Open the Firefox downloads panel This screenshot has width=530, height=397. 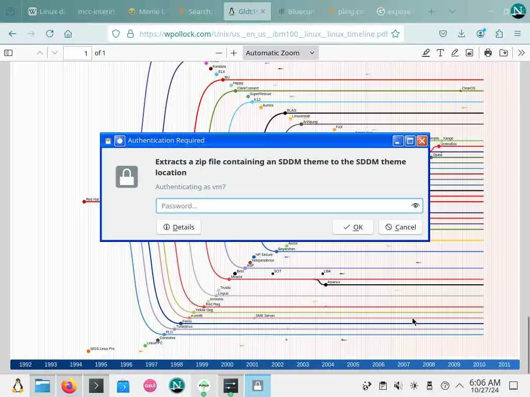[461, 34]
